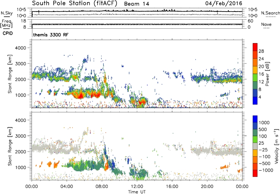The width and height of the screenshot is (280, 194).
Task: Select Velocity bar light green segment 25 to 100
Action: pos(255,139)
